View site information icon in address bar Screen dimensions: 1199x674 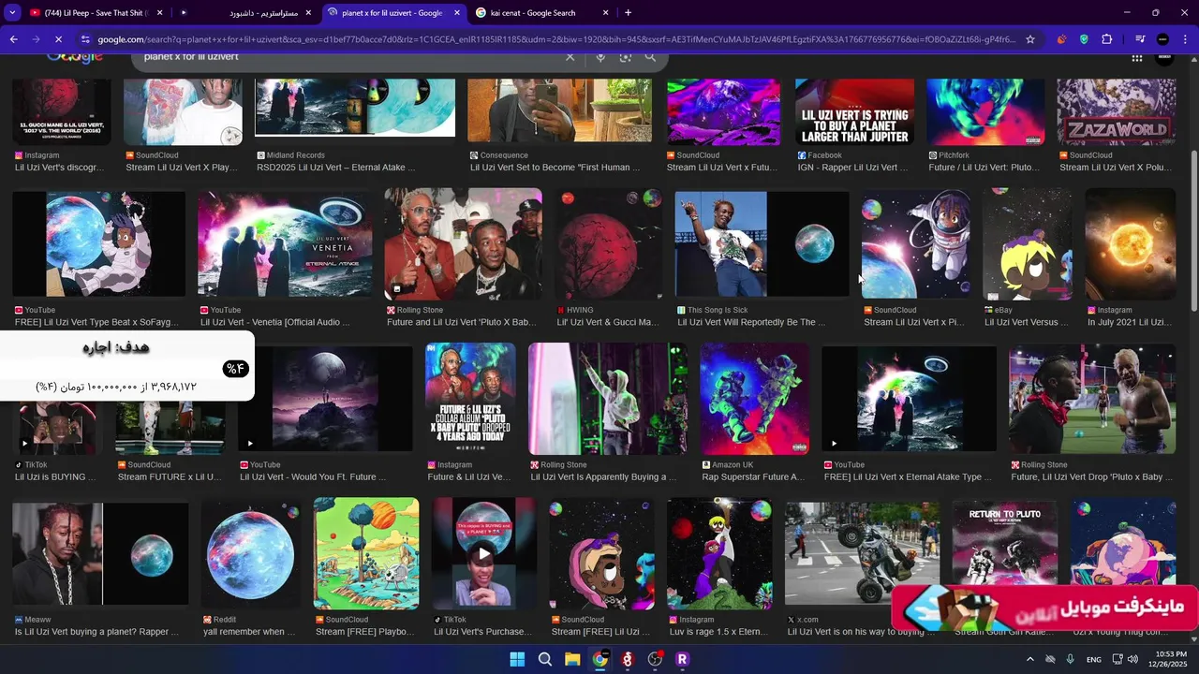(85, 39)
